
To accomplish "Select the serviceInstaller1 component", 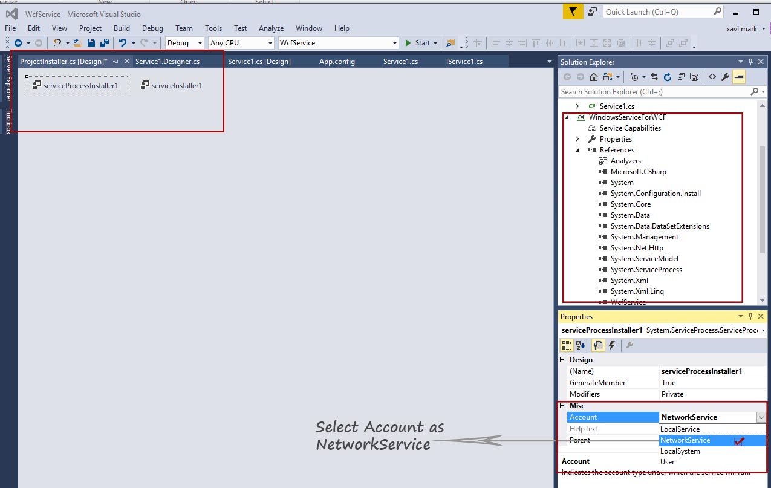I will (x=171, y=85).
